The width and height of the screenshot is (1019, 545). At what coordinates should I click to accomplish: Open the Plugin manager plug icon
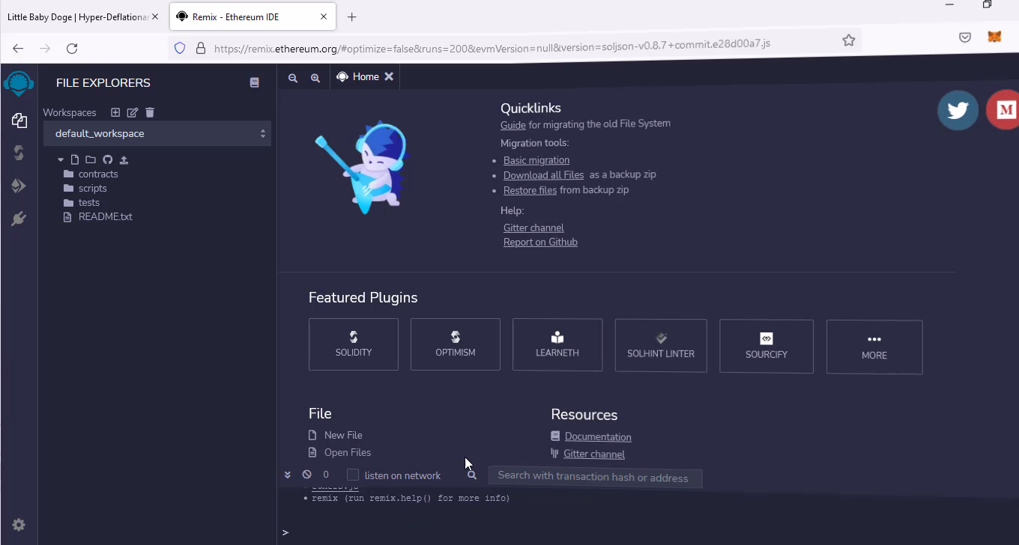coord(19,219)
